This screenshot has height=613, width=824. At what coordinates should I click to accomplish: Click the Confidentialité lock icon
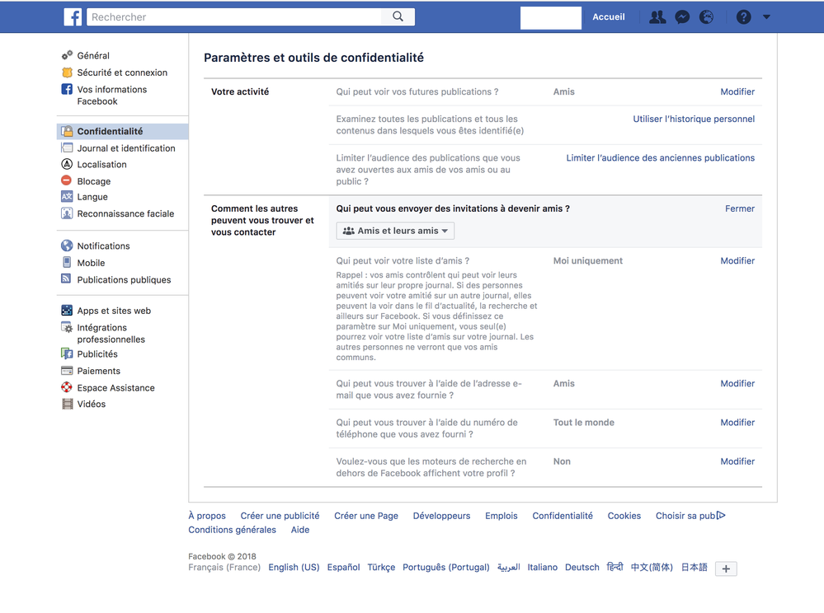pos(67,131)
